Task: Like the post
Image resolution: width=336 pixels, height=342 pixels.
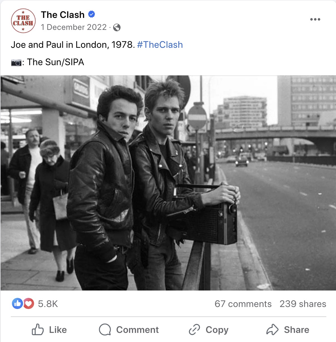Action: coord(49,330)
